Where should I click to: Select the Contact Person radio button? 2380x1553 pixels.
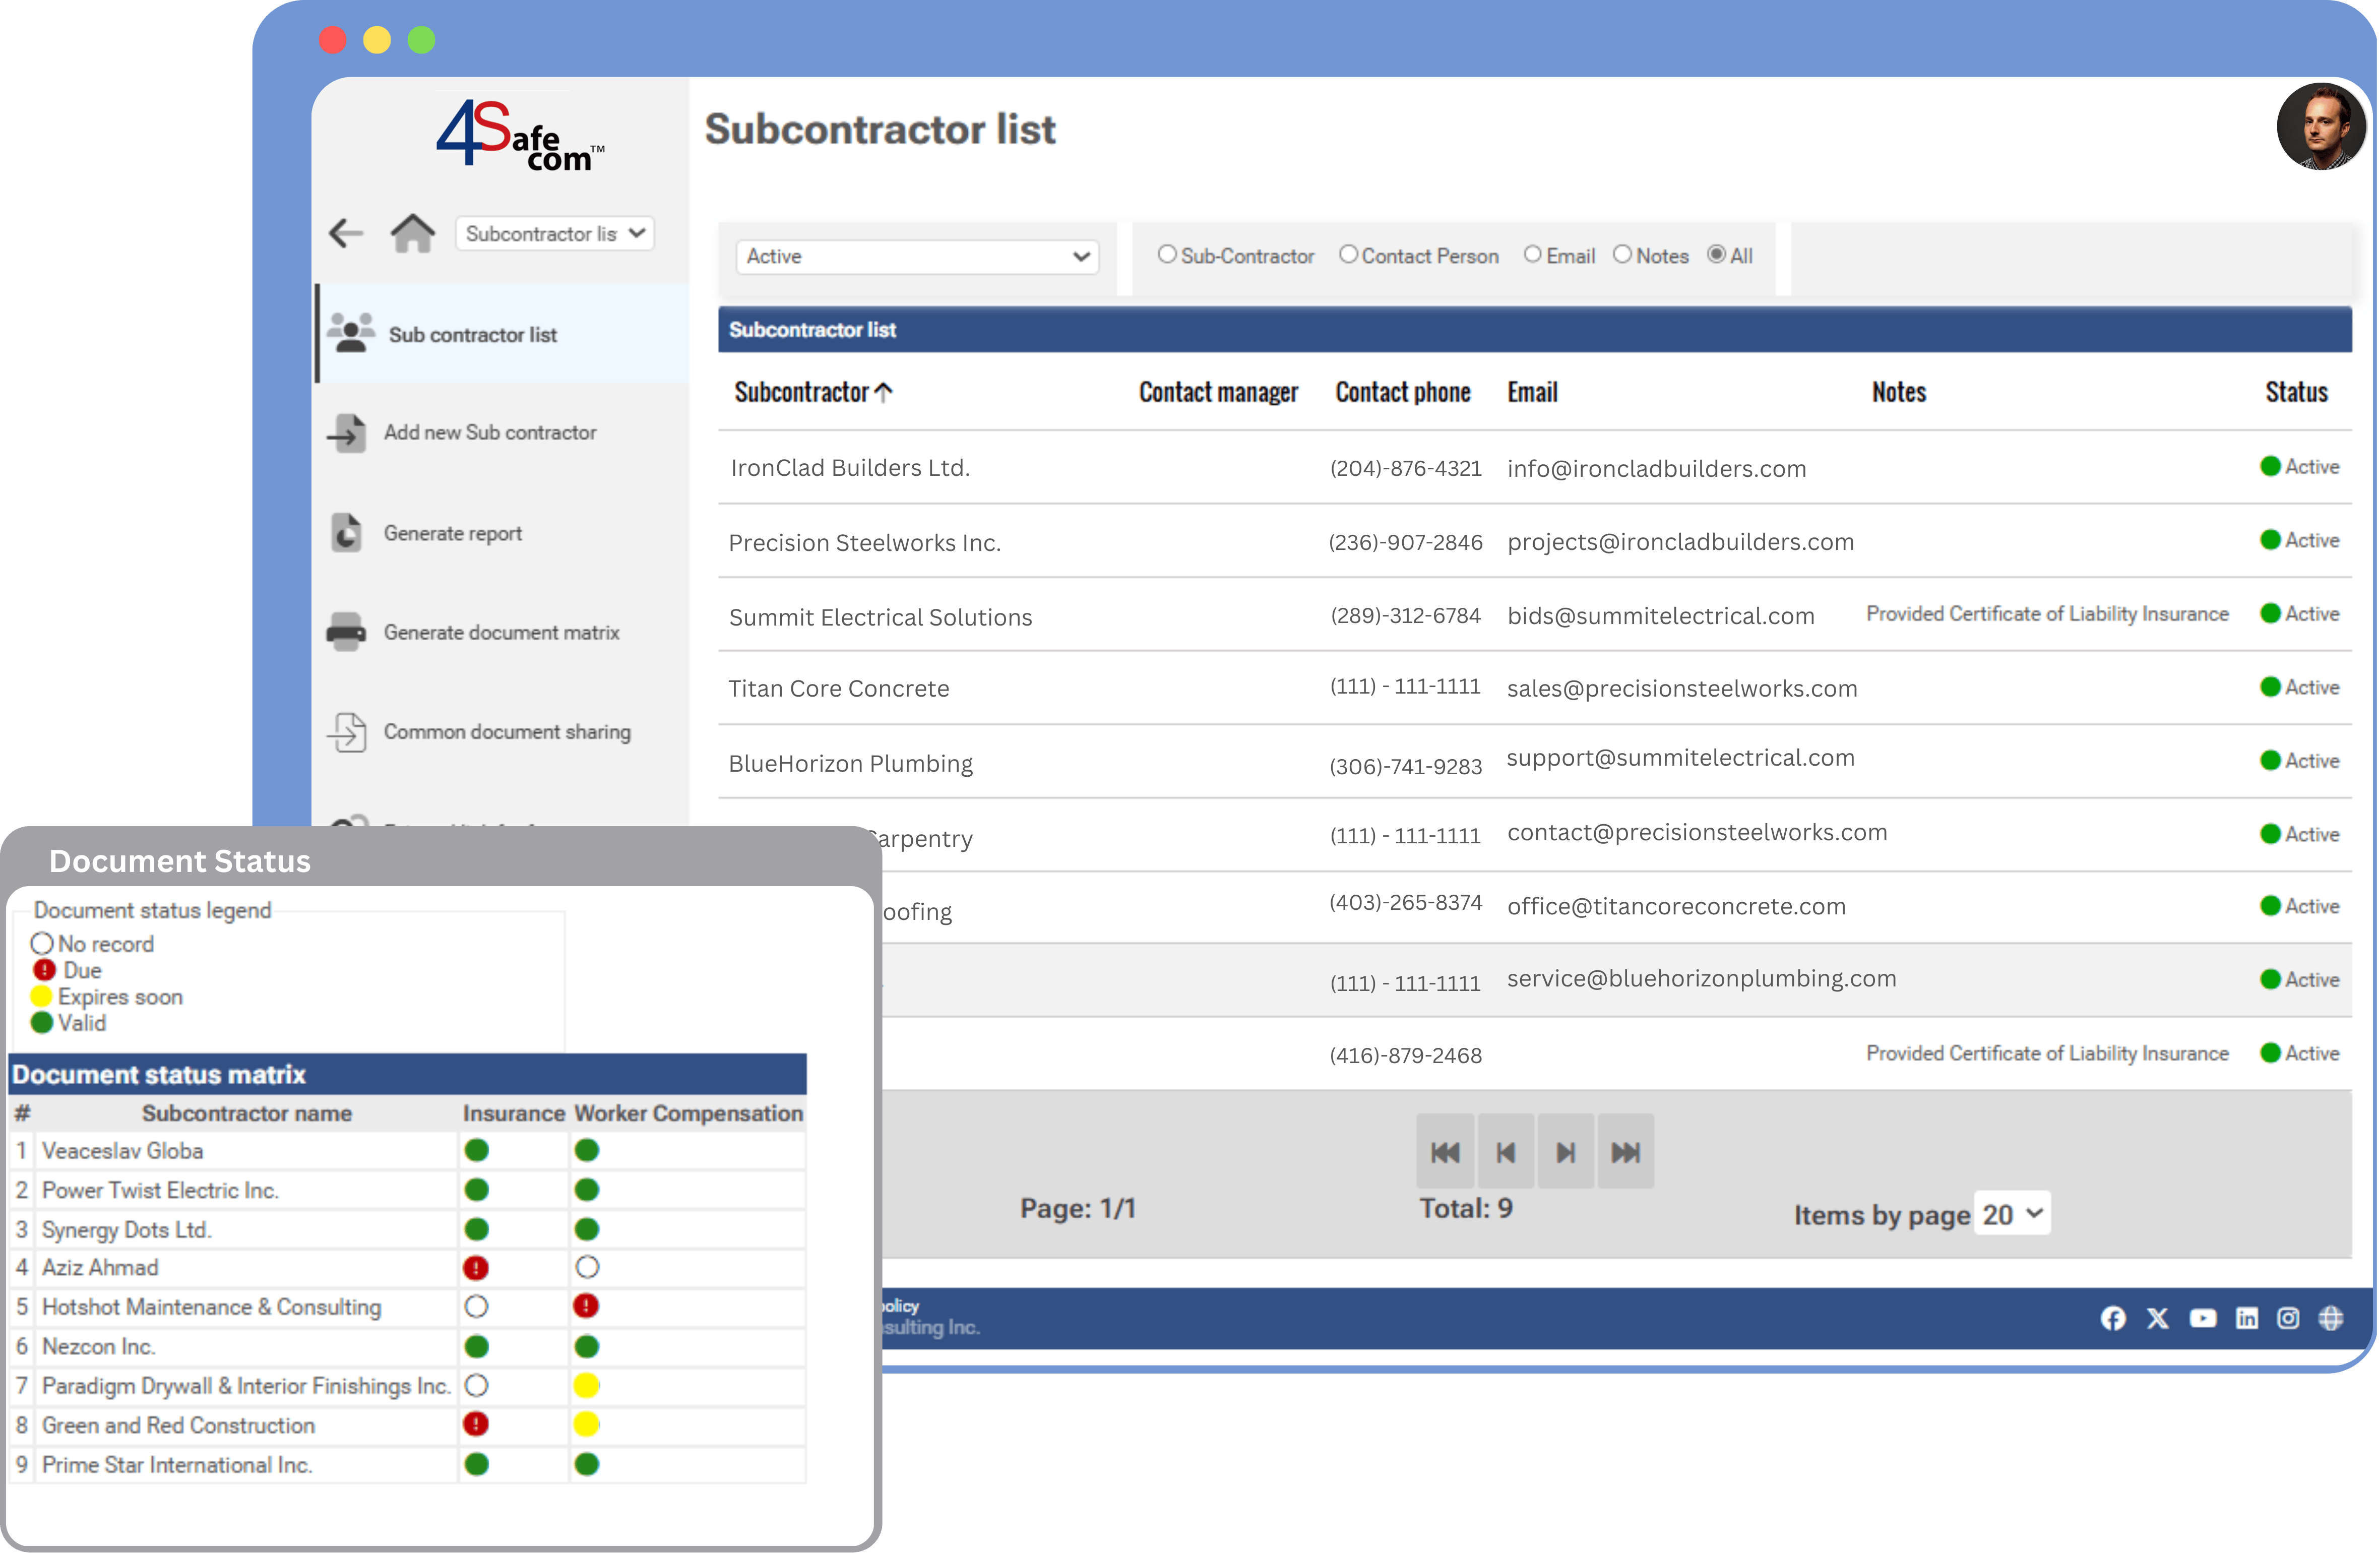(x=1348, y=255)
